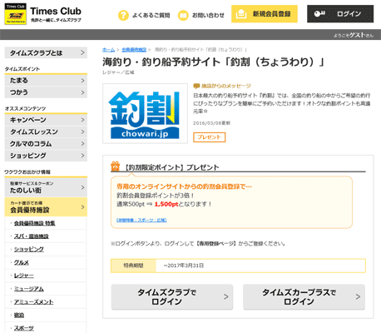
Task: Click the ログイン button in header
Action: 340,14
